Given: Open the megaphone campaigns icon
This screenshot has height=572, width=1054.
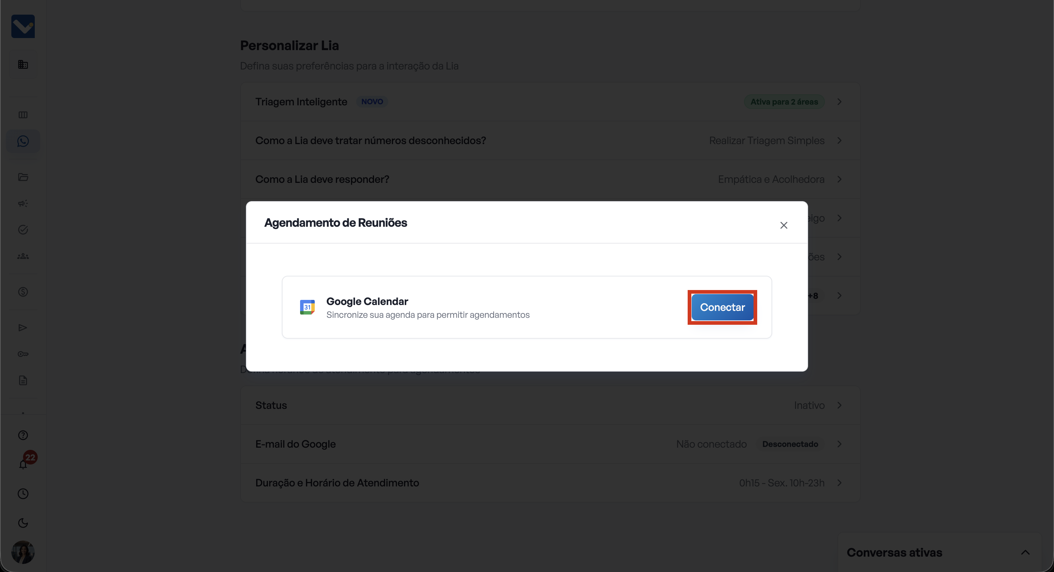Looking at the screenshot, I should (23, 203).
